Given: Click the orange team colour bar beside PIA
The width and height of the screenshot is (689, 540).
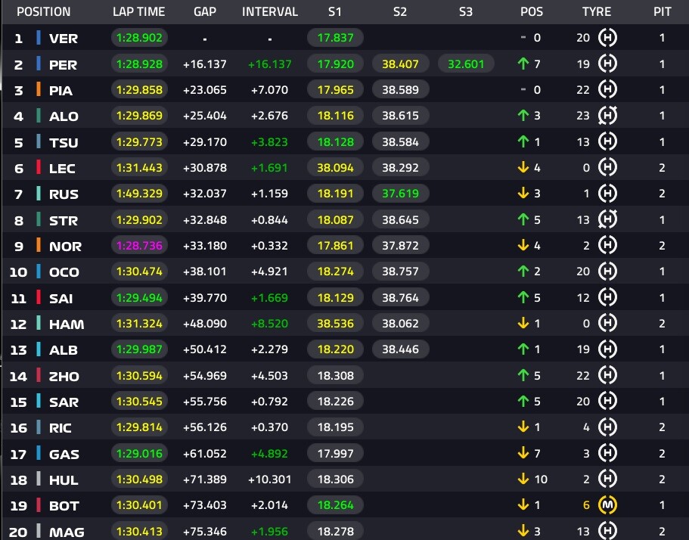Looking at the screenshot, I should pyautogui.click(x=38, y=90).
